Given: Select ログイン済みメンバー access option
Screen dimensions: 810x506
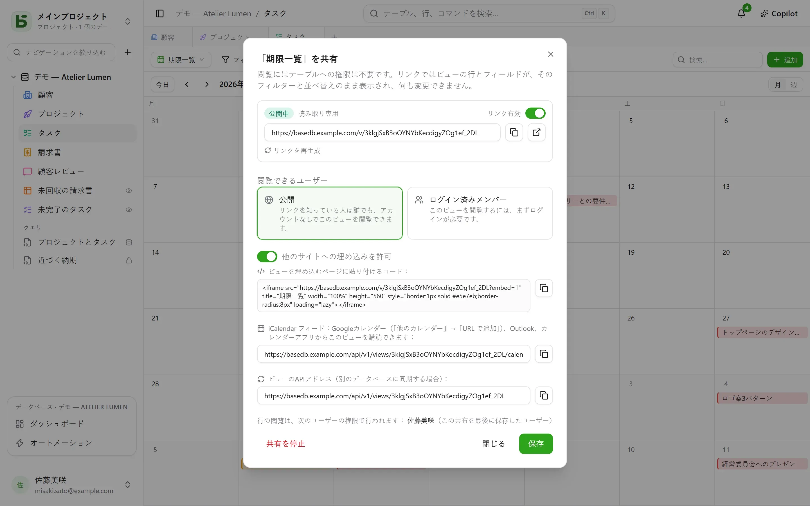Looking at the screenshot, I should pos(480,213).
